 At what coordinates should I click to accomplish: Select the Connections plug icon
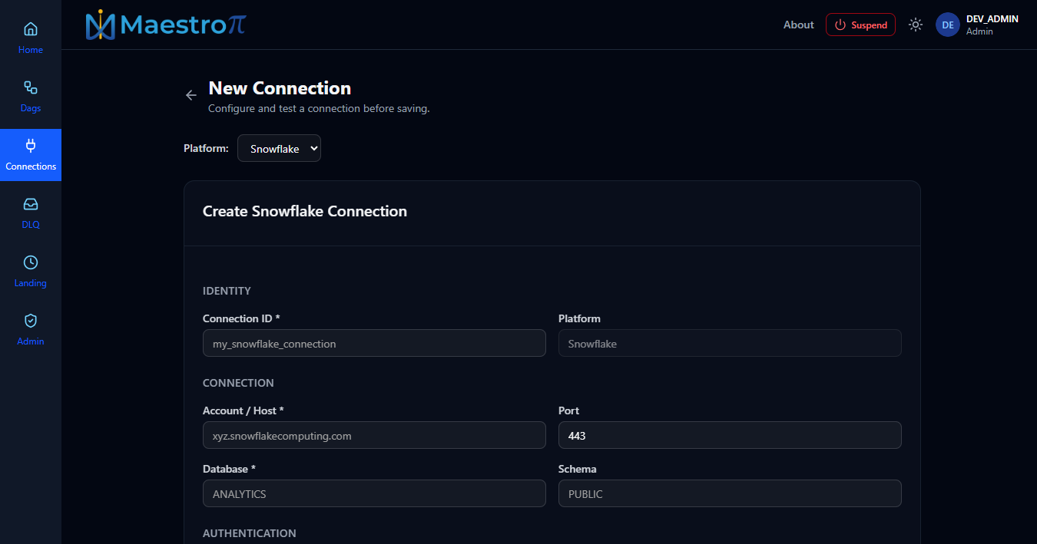31,146
